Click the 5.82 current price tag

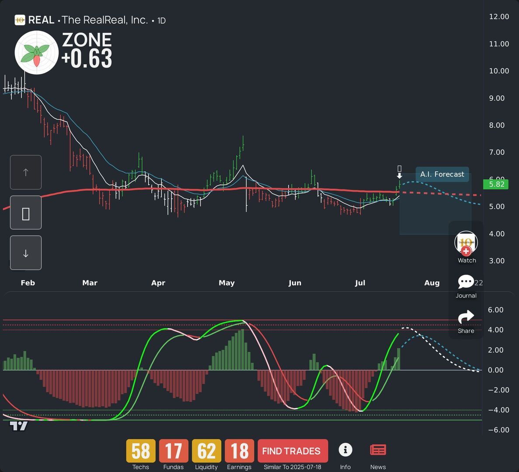pos(496,184)
